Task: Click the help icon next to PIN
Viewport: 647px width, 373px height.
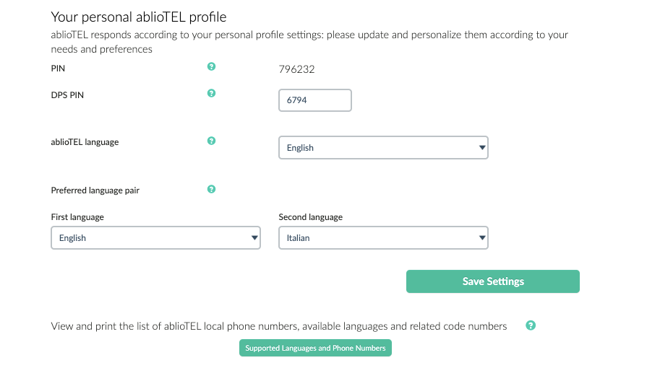Action: tap(211, 66)
